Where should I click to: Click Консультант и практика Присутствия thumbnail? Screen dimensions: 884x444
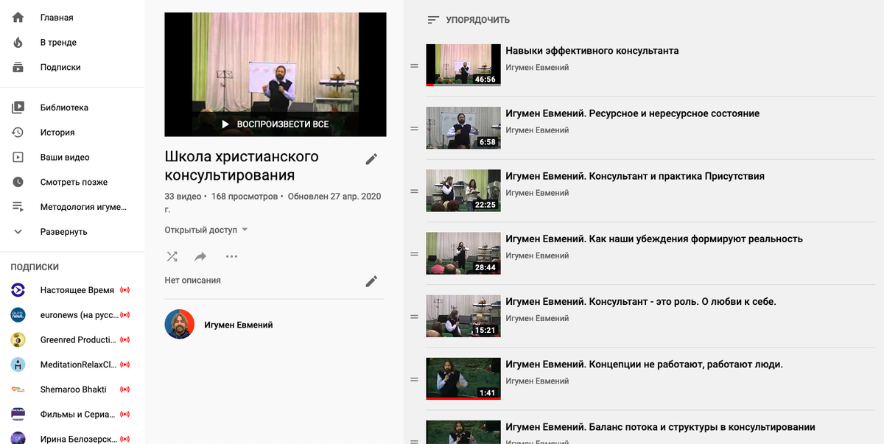[463, 191]
